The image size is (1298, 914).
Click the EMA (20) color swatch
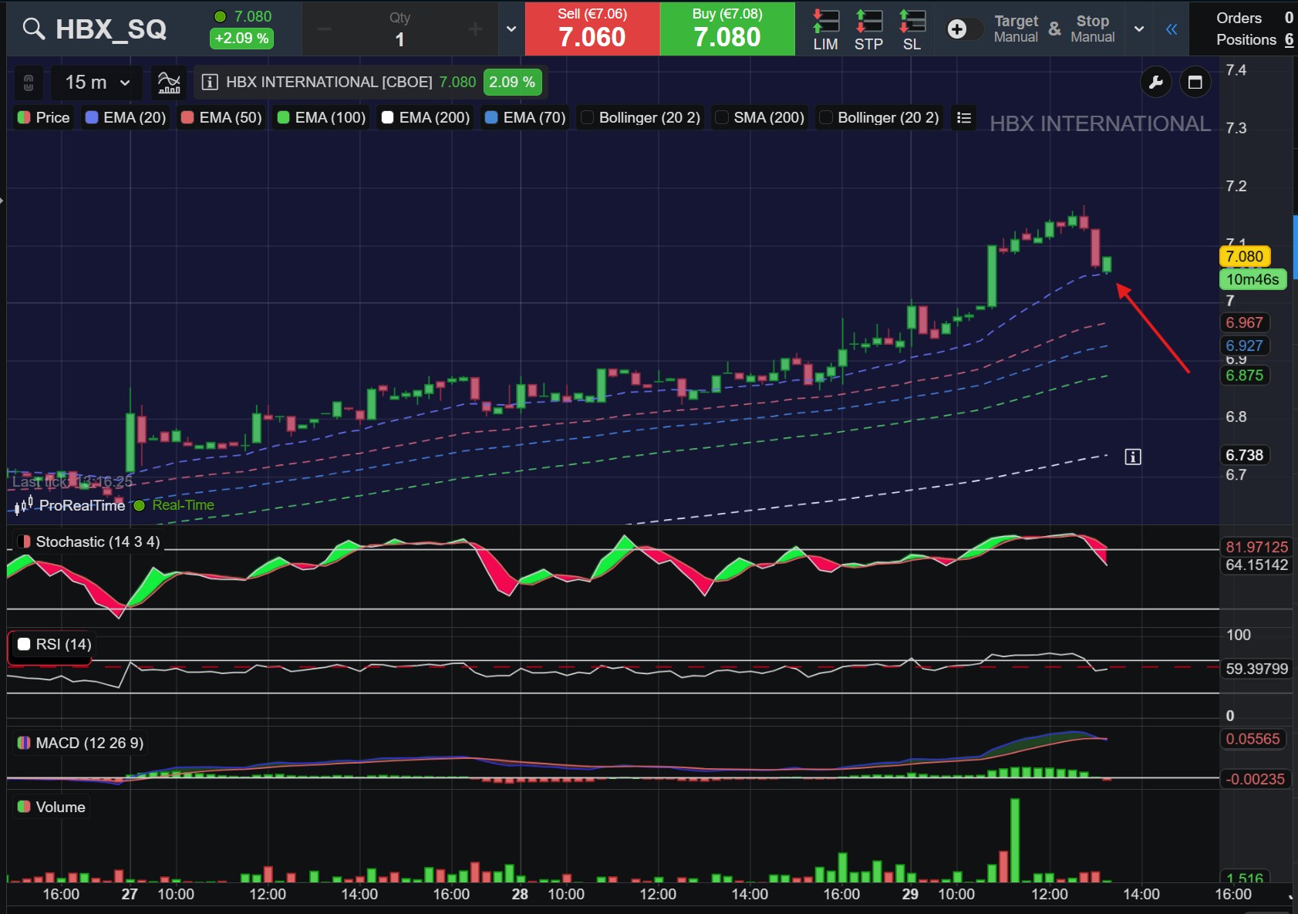pyautogui.click(x=92, y=117)
